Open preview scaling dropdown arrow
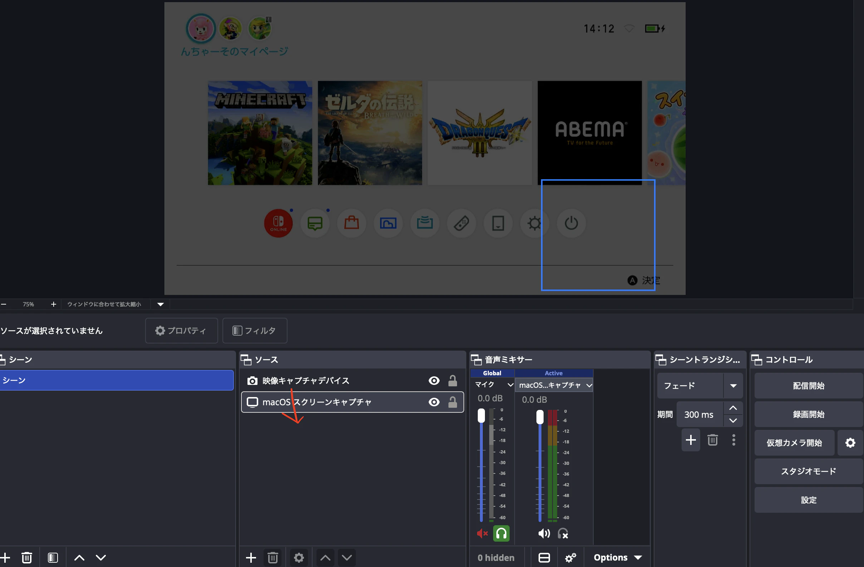Screen dimensions: 864x567 [x=161, y=304]
